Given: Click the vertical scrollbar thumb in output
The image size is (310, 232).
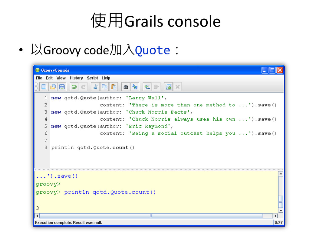Looking at the screenshot, I should point(281,202).
